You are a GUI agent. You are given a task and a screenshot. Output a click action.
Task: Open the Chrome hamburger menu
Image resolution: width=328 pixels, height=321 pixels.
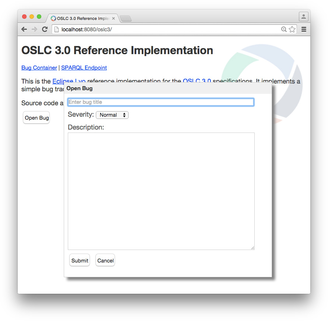coord(304,29)
